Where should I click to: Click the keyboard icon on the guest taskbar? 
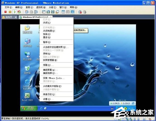pyautogui.click(x=112, y=109)
